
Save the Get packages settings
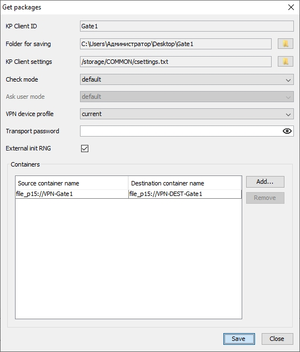coord(239,339)
